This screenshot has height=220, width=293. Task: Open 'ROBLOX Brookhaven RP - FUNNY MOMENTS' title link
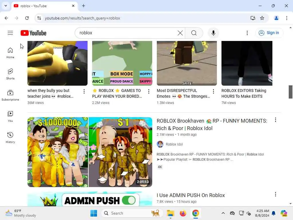coord(212,125)
